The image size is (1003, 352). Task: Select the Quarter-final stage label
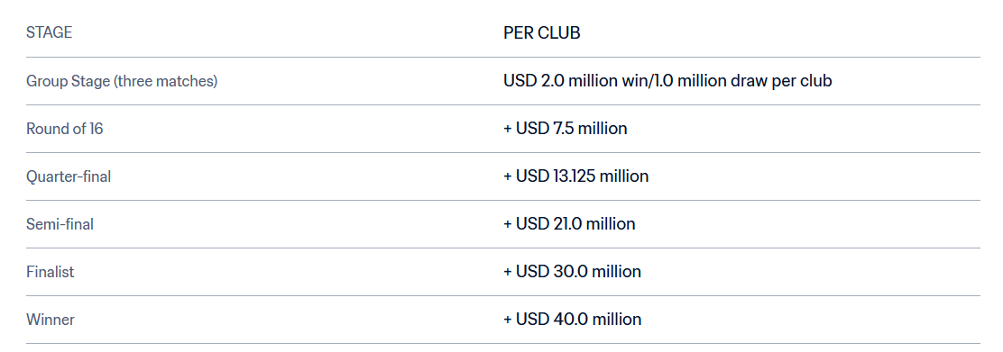coord(69,176)
